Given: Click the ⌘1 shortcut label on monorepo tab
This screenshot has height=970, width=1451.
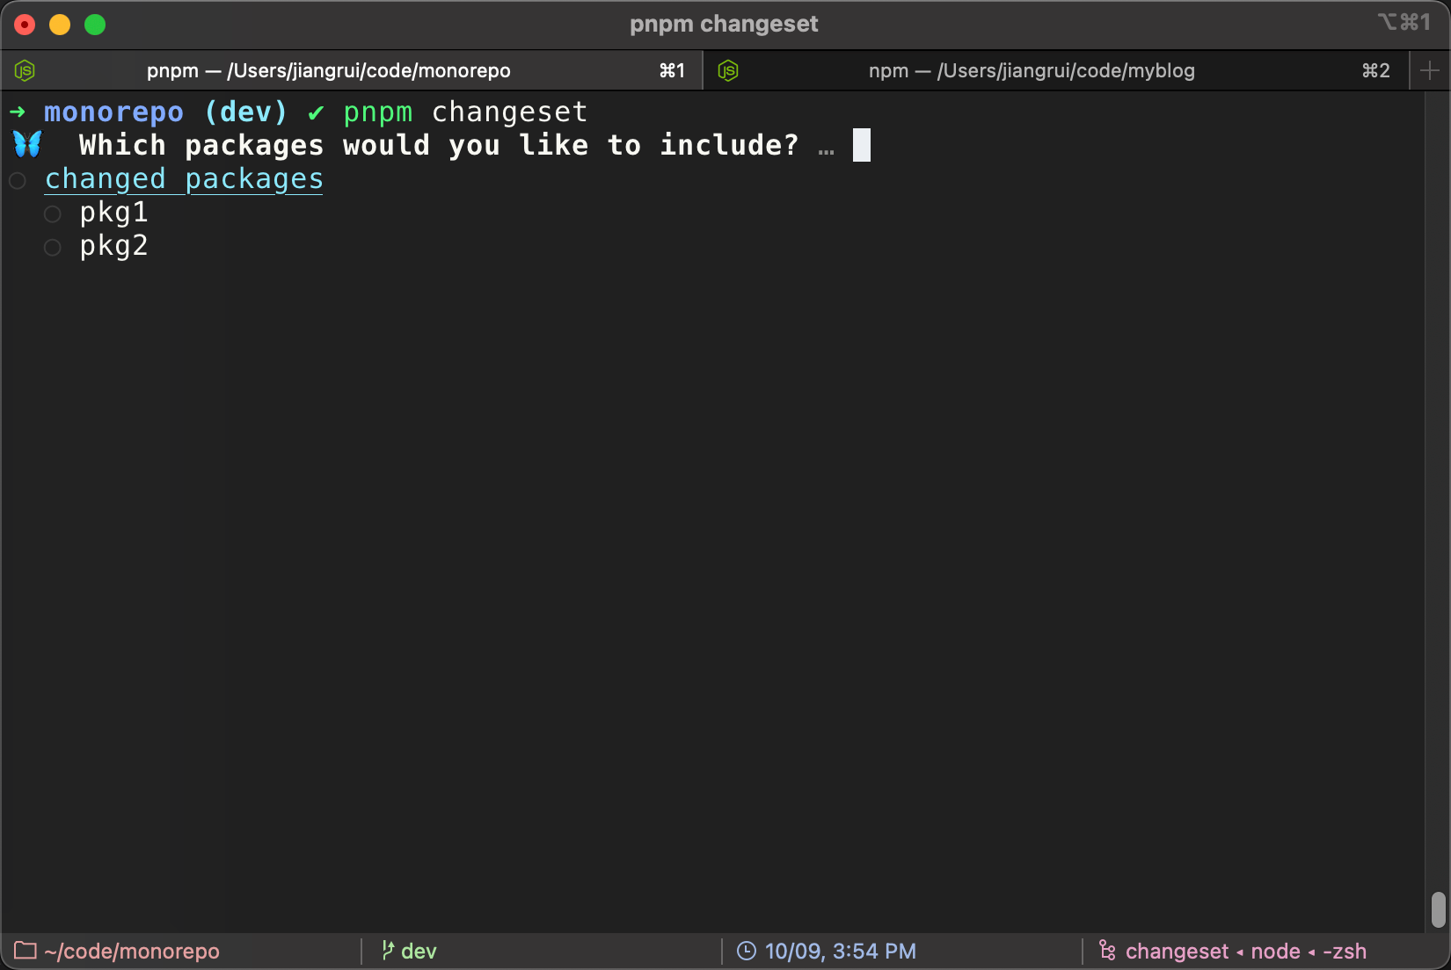Looking at the screenshot, I should tap(672, 70).
